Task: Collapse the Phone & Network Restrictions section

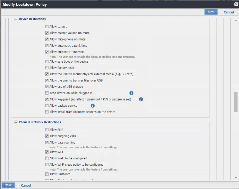Action: click(x=16, y=122)
